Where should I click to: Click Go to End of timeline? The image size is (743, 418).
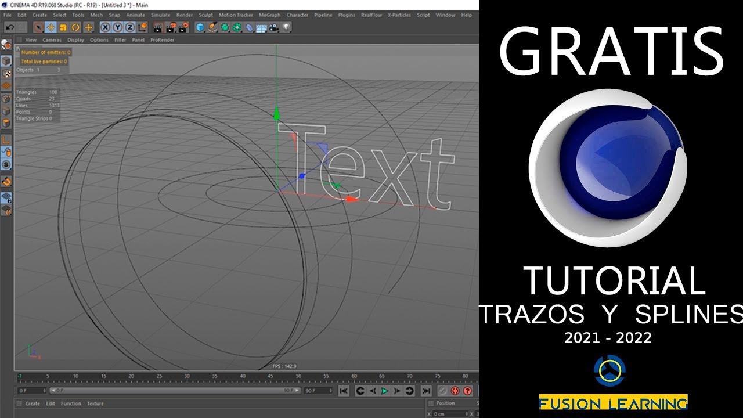(426, 391)
